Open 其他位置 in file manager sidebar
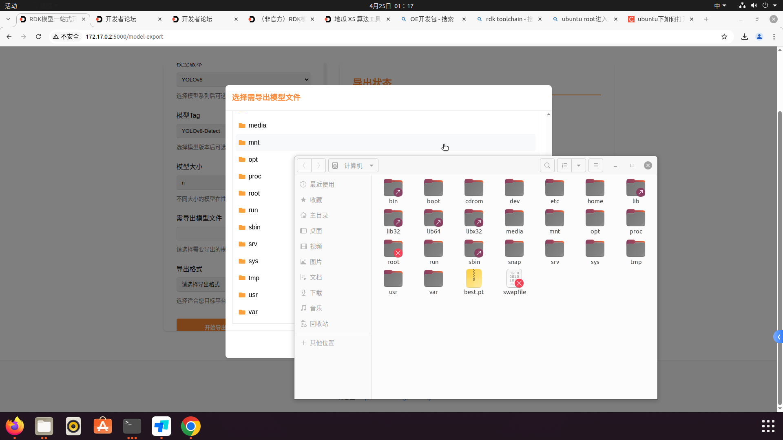 [333, 343]
